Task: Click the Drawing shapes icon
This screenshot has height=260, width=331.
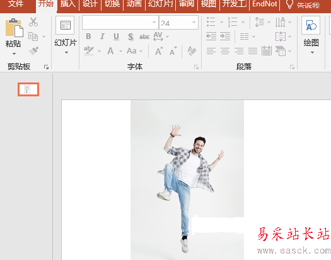Action: coord(311,25)
